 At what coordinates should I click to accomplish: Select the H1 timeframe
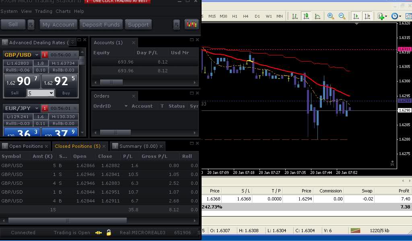pos(235,16)
